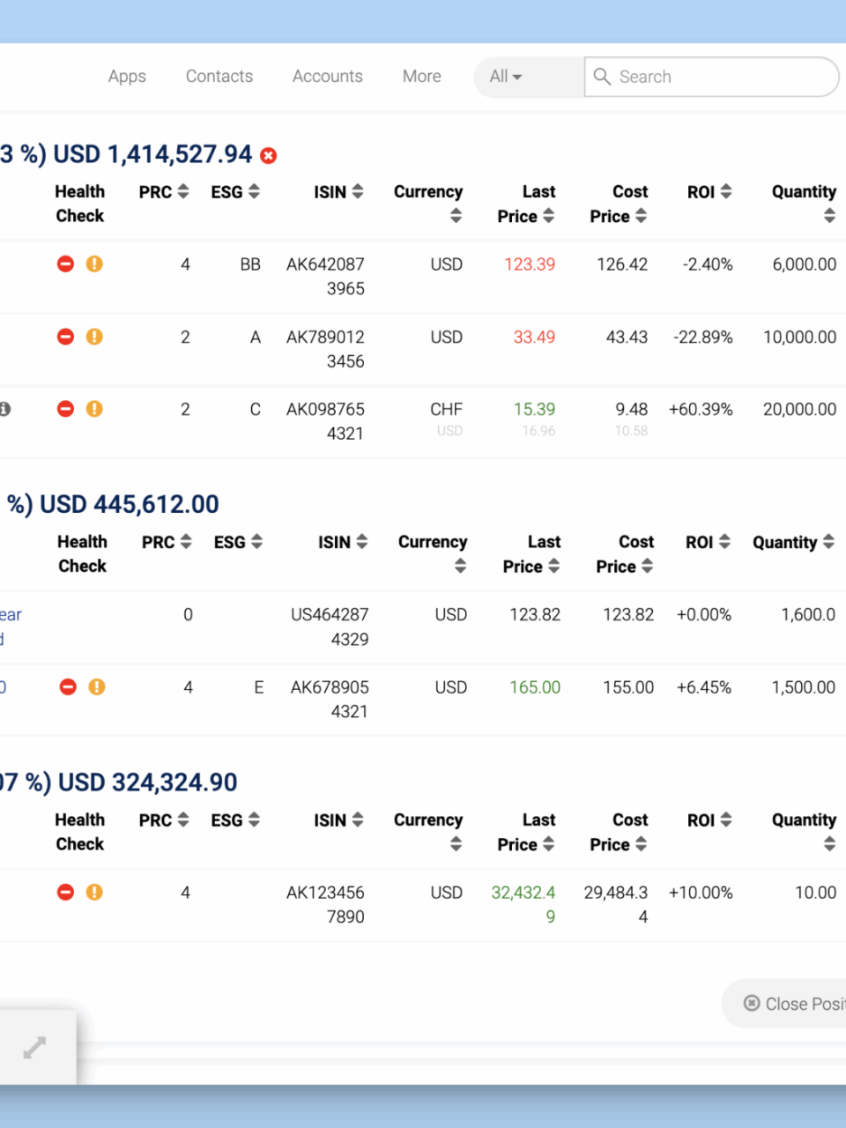The height and width of the screenshot is (1128, 846).
Task: Open the All filter dropdown
Action: pos(506,77)
